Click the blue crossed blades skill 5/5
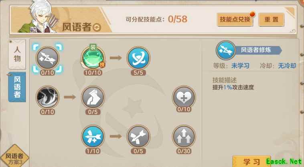304x167 pixels. pos(138,58)
